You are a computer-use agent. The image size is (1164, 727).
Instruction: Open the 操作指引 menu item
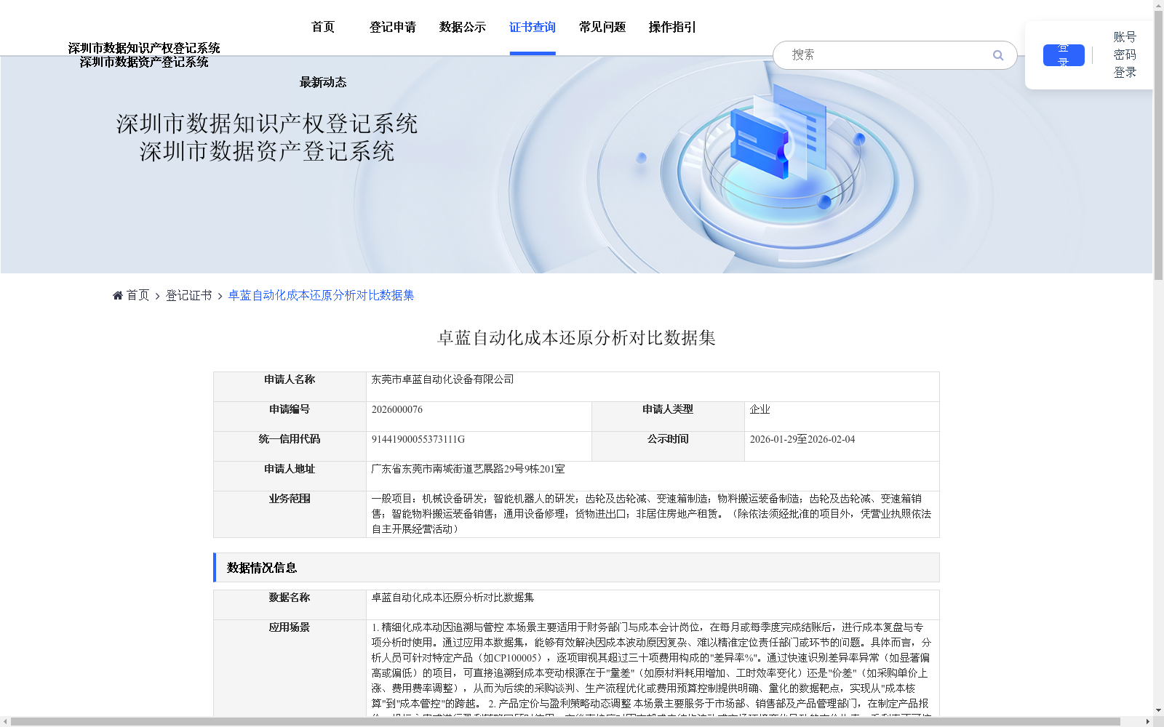pos(672,27)
